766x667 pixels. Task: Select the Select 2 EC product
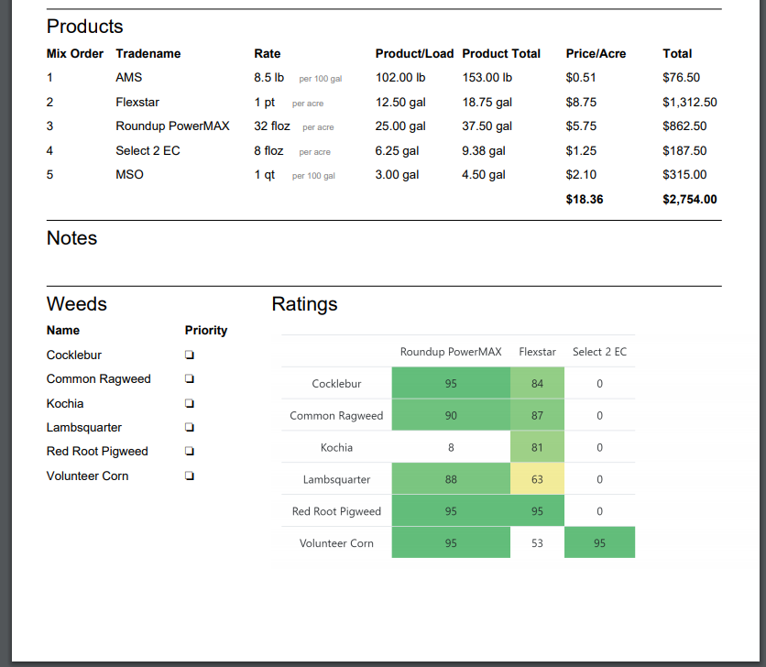148,150
